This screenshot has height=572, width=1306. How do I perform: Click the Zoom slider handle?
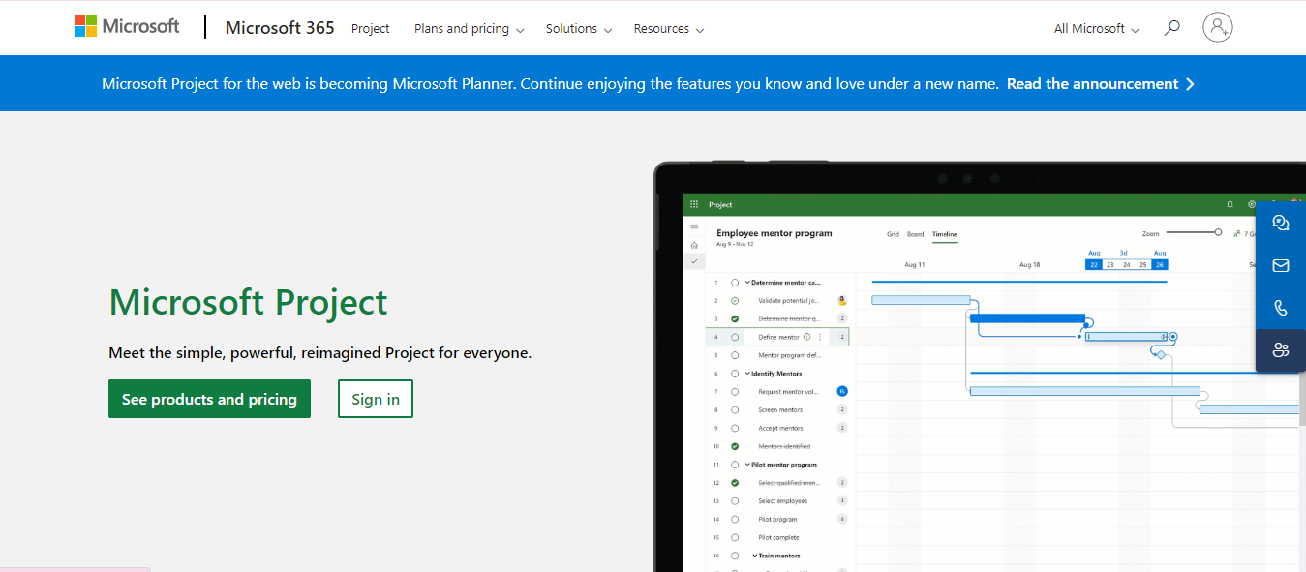[x=1218, y=232]
